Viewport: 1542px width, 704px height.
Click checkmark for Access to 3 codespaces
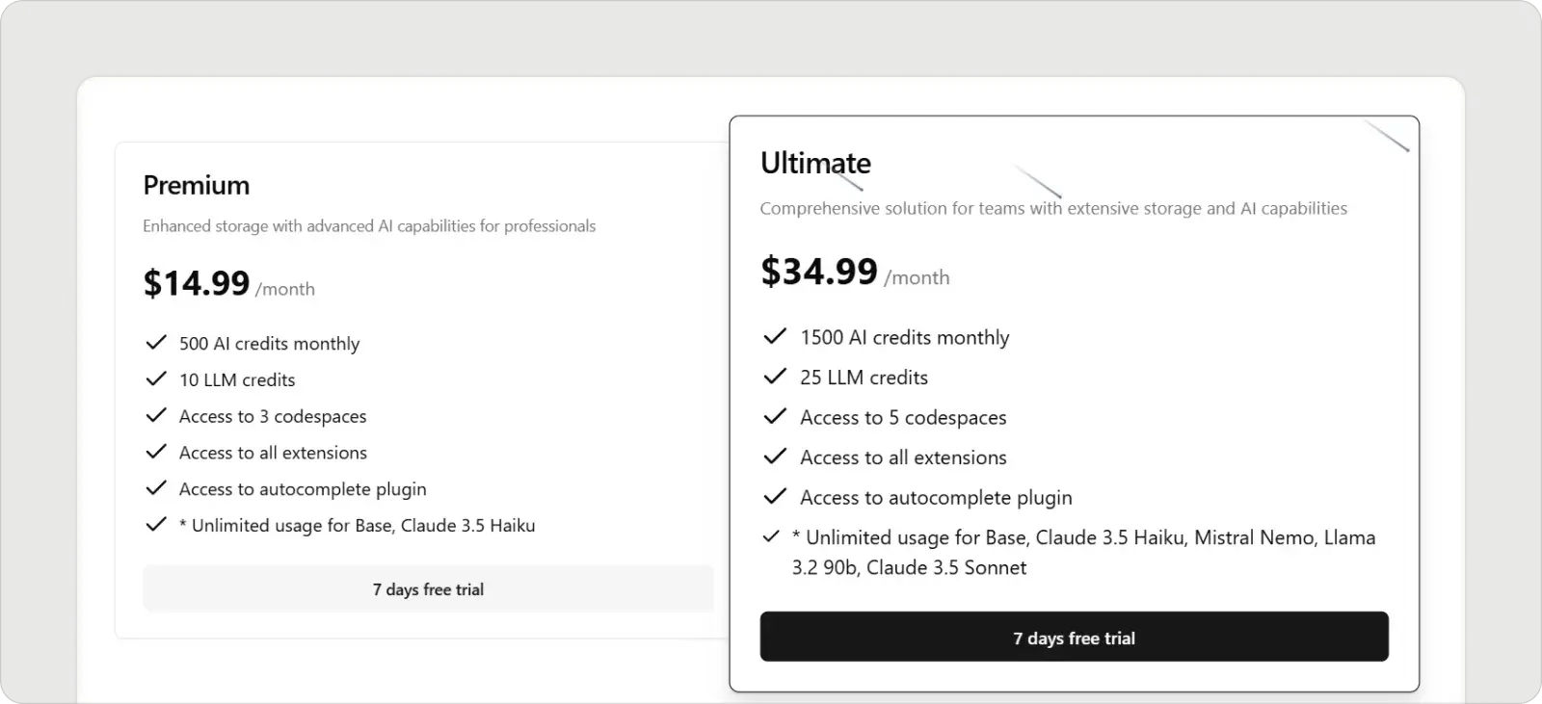click(156, 415)
